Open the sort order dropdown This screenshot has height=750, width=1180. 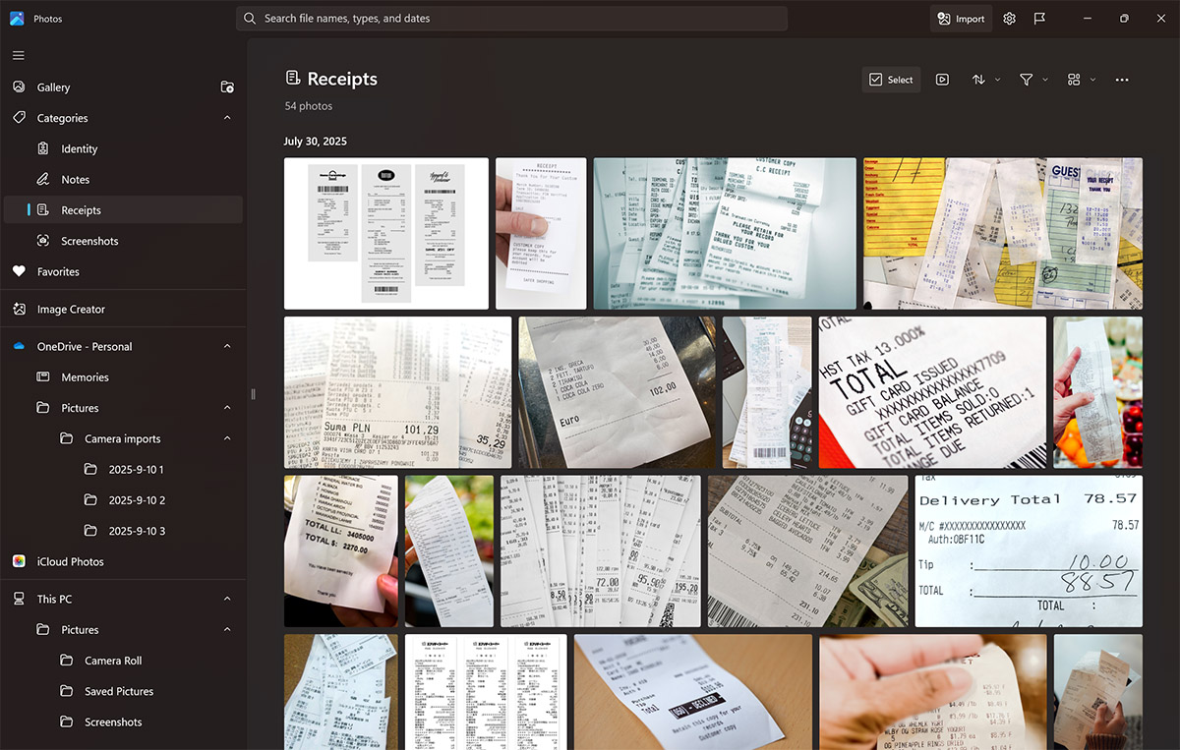[x=985, y=80]
